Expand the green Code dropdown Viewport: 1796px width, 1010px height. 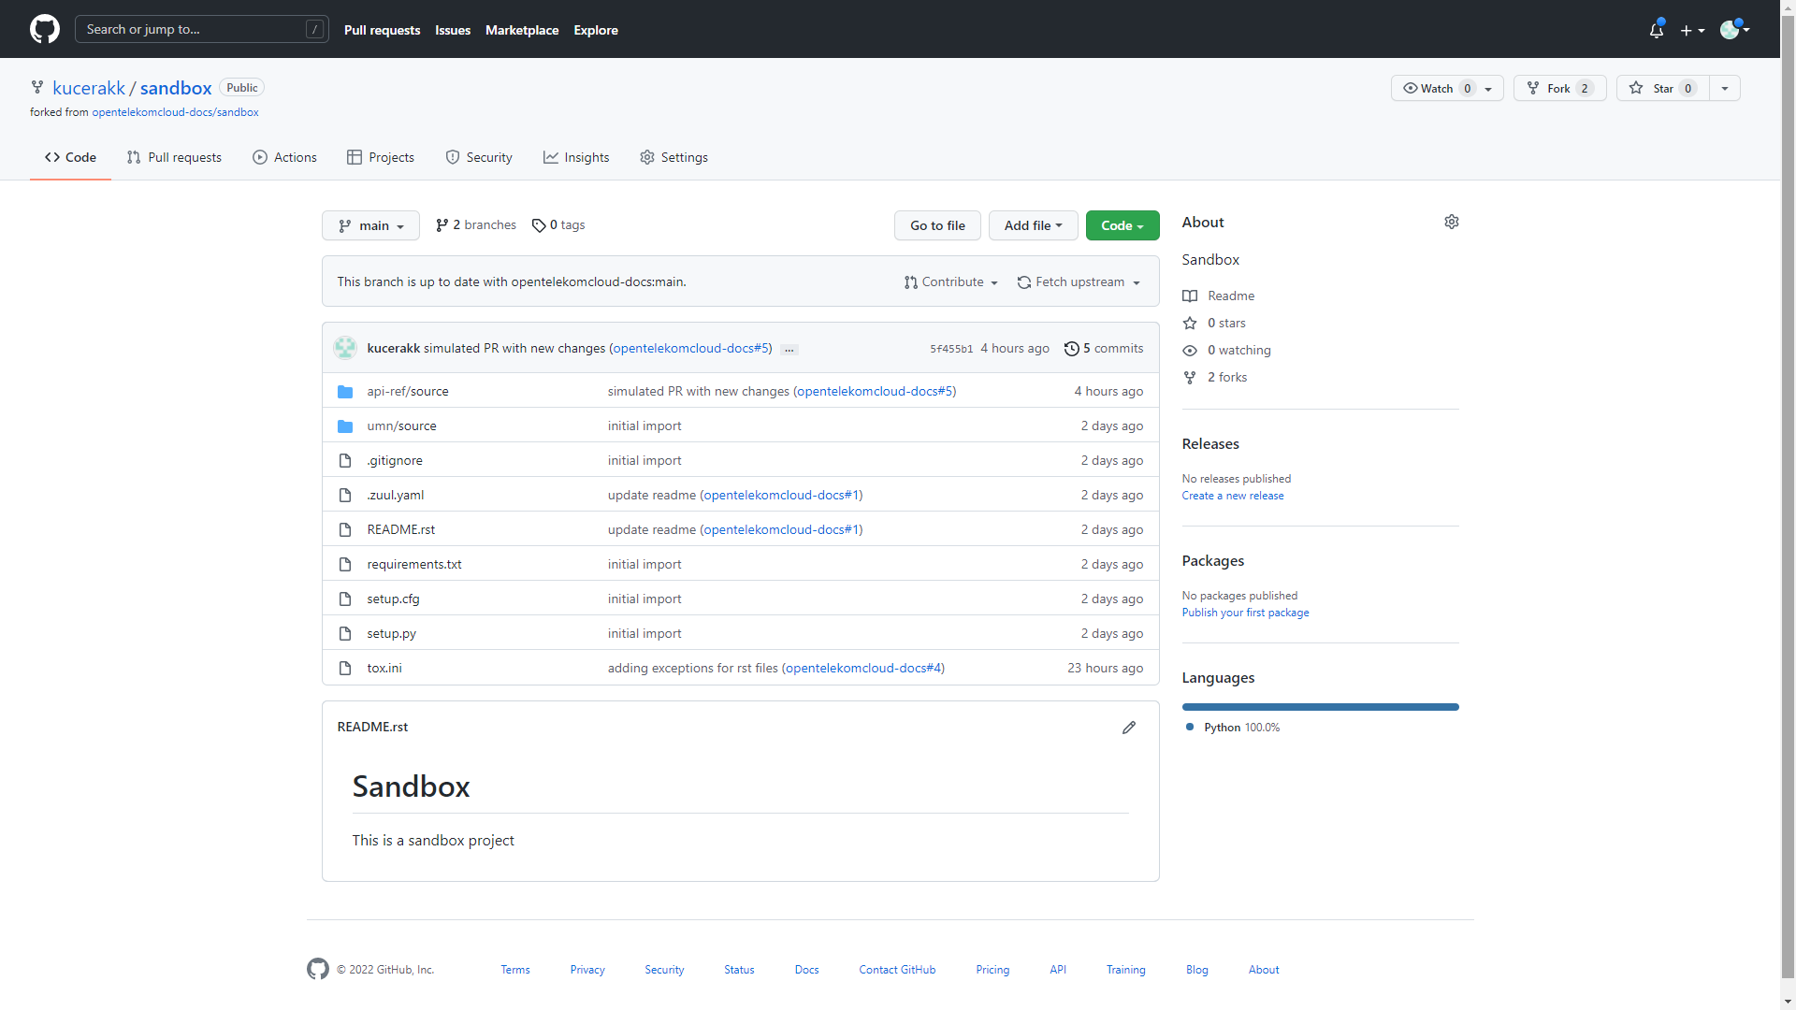click(x=1122, y=225)
